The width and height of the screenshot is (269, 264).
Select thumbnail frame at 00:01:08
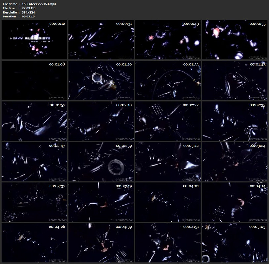(x=34, y=81)
